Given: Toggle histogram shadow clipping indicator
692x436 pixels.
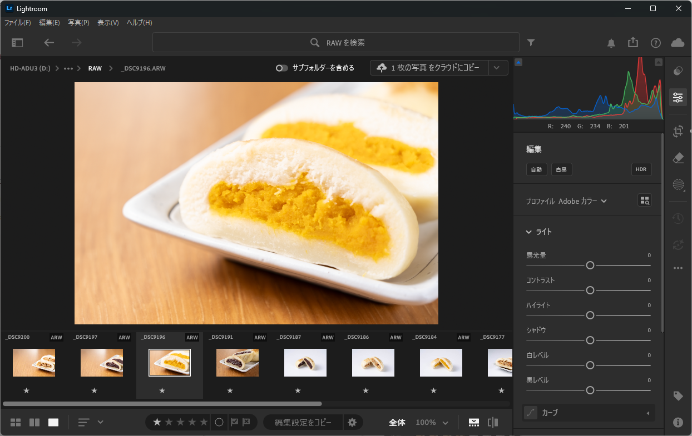Looking at the screenshot, I should 518,62.
